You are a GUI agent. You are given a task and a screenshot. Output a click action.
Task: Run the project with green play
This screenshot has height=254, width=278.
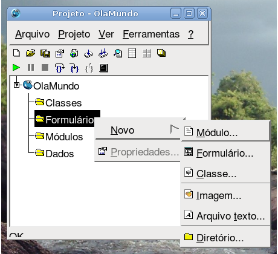tap(16, 68)
